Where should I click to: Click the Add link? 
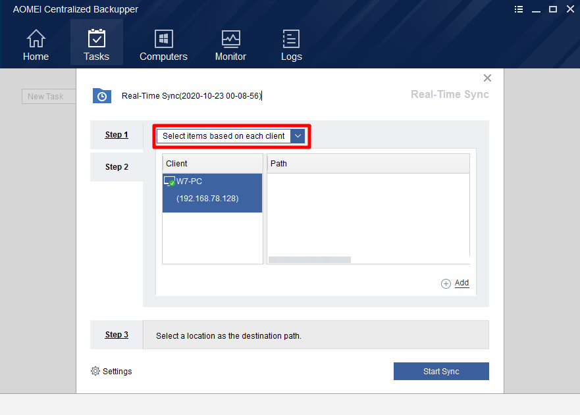click(461, 283)
